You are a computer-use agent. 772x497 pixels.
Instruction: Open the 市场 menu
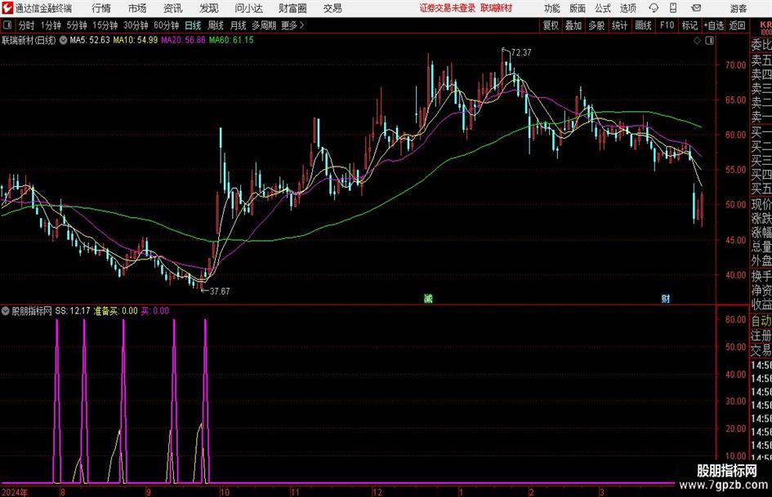pyautogui.click(x=137, y=8)
